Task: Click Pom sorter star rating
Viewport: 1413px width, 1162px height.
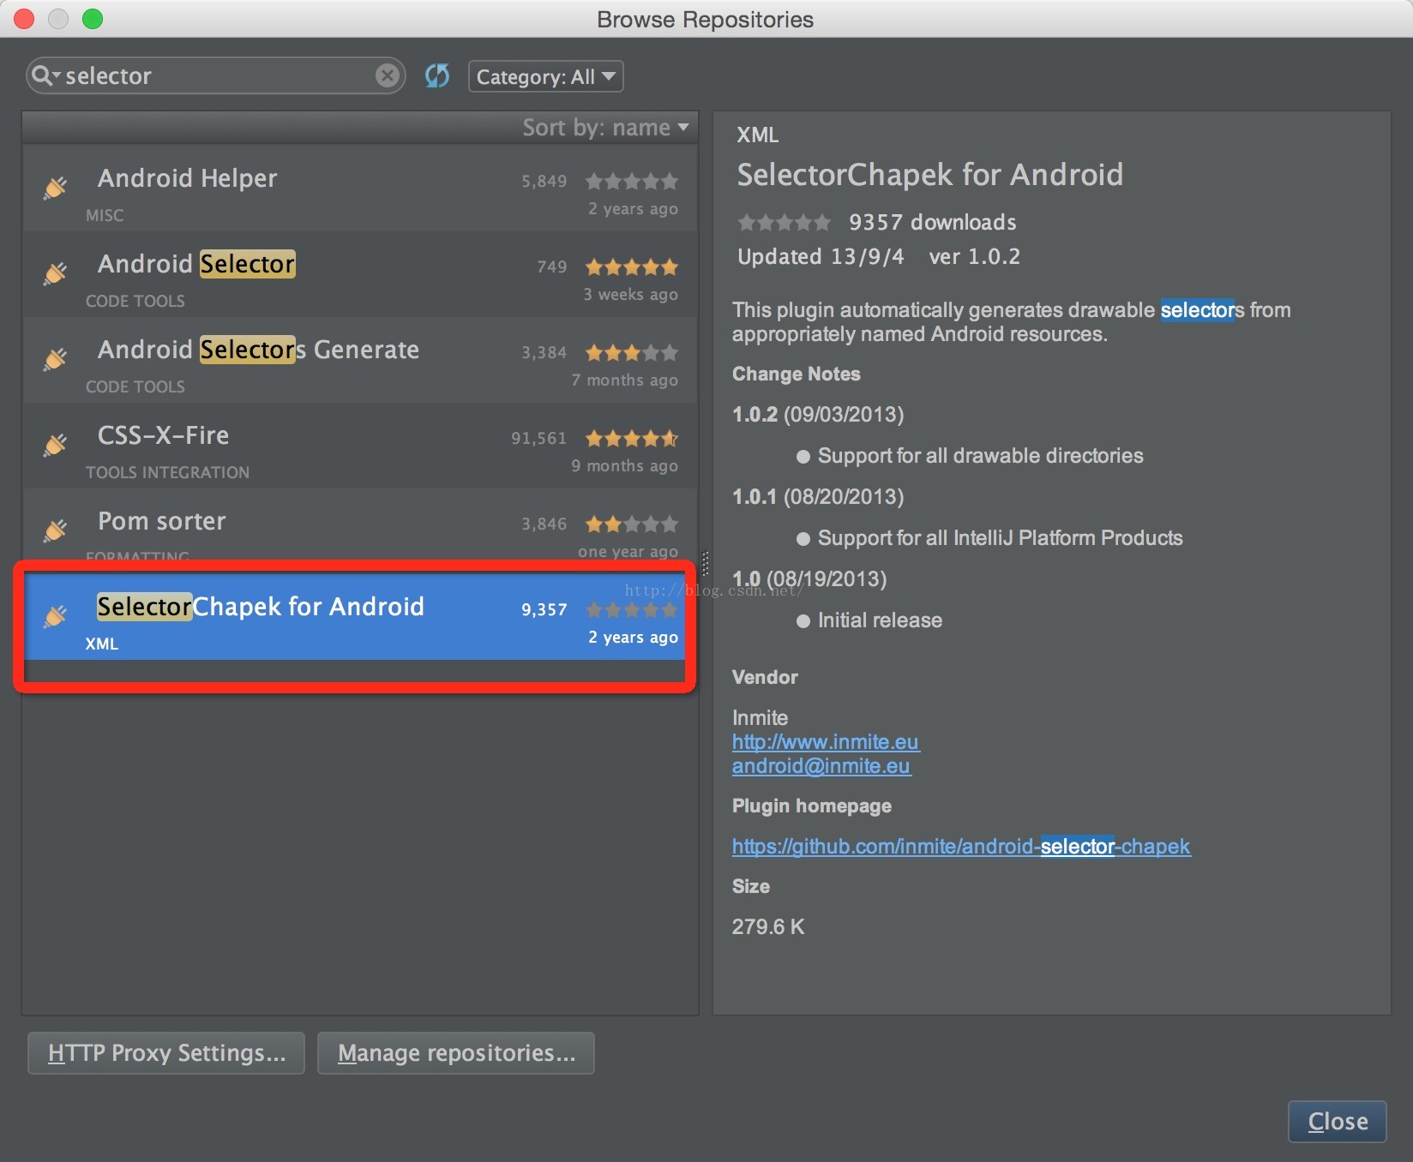Action: 632,524
